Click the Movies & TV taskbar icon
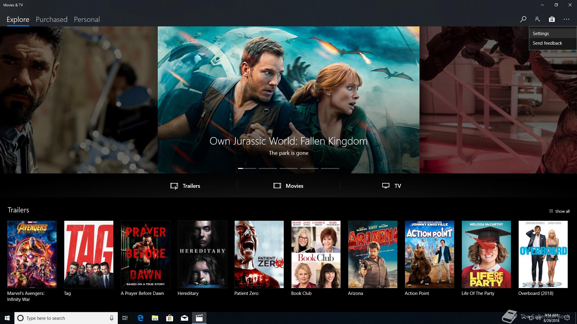577x324 pixels. click(199, 318)
